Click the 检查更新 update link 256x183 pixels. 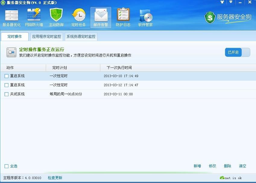[55, 178]
